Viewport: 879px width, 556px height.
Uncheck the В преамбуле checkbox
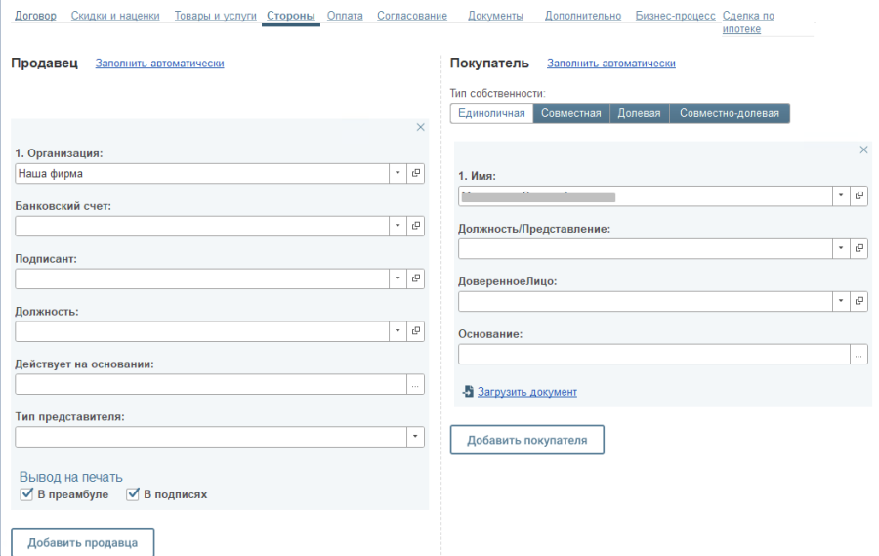click(x=27, y=494)
